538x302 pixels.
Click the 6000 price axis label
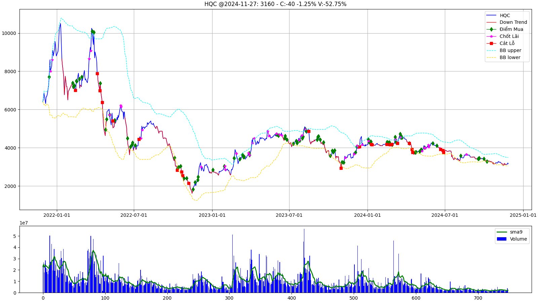pos(10,110)
